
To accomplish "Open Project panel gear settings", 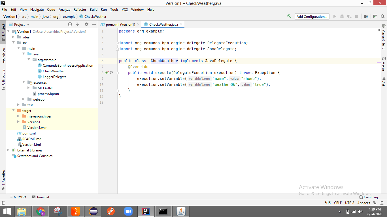I will coord(87,24).
